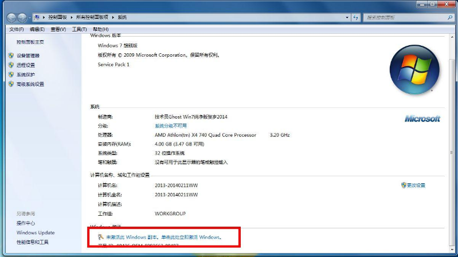Go to 控制面板主页 in sidebar
Image resolution: width=458 pixels, height=257 pixels.
[x=30, y=42]
